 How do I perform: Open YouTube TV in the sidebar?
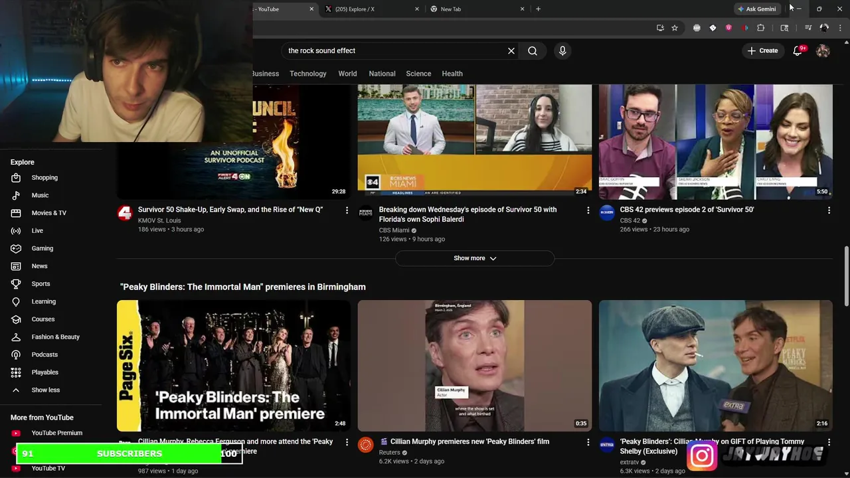point(51,468)
